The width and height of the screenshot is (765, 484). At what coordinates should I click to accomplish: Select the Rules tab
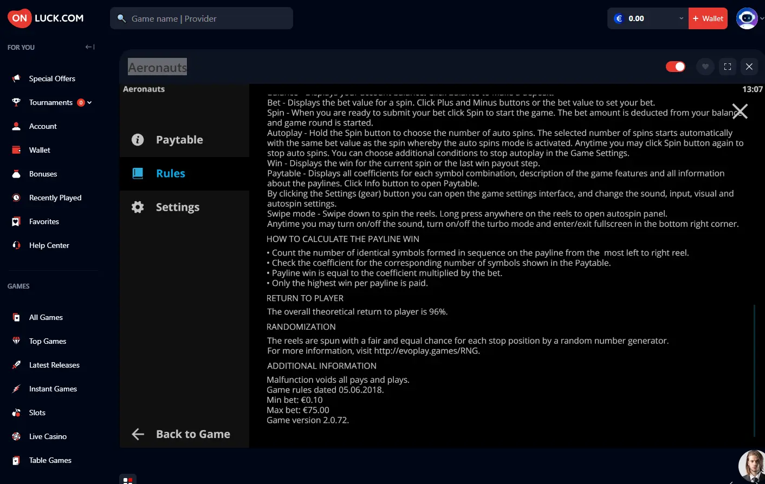click(x=184, y=173)
